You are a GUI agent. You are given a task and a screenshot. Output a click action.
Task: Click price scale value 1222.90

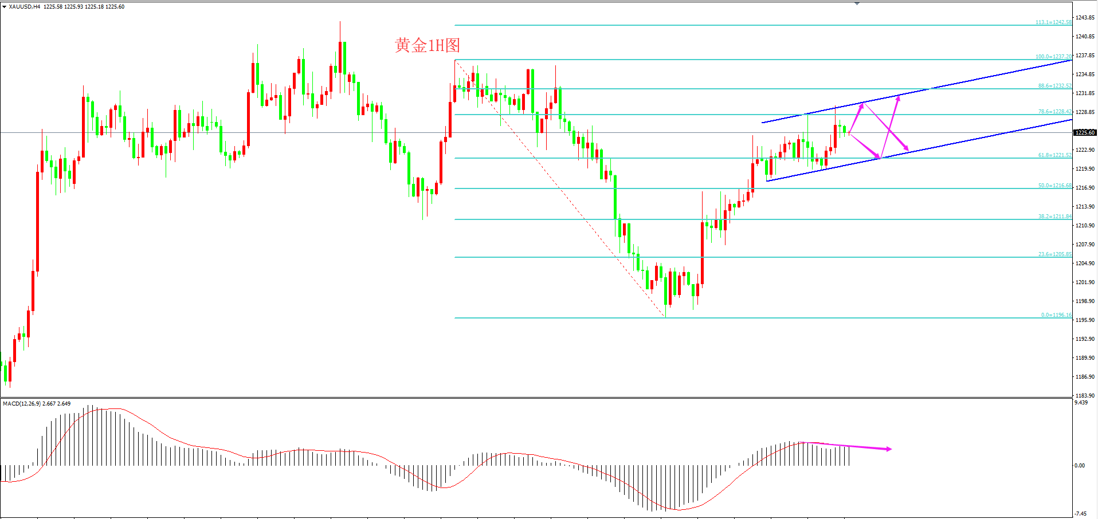coord(1085,150)
